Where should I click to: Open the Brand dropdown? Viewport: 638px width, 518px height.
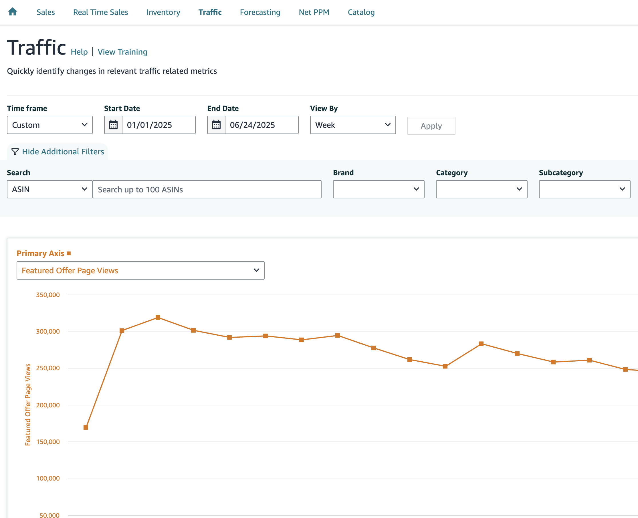click(378, 189)
